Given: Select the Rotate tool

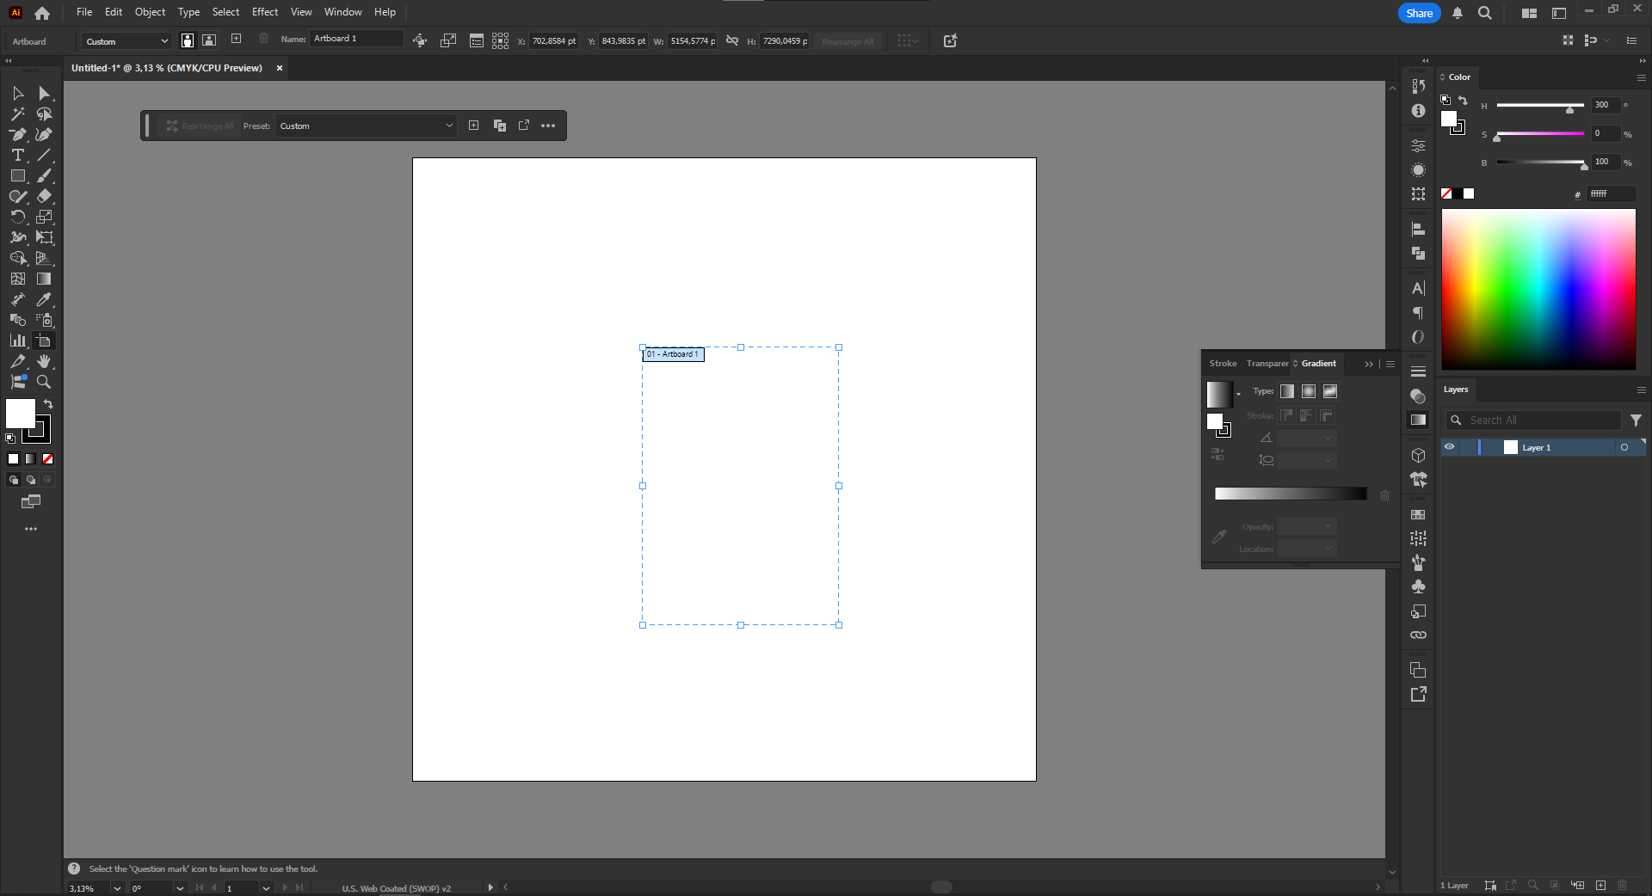Looking at the screenshot, I should [x=17, y=217].
